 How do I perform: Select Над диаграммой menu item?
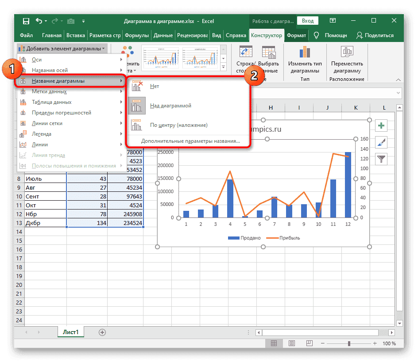(170, 106)
